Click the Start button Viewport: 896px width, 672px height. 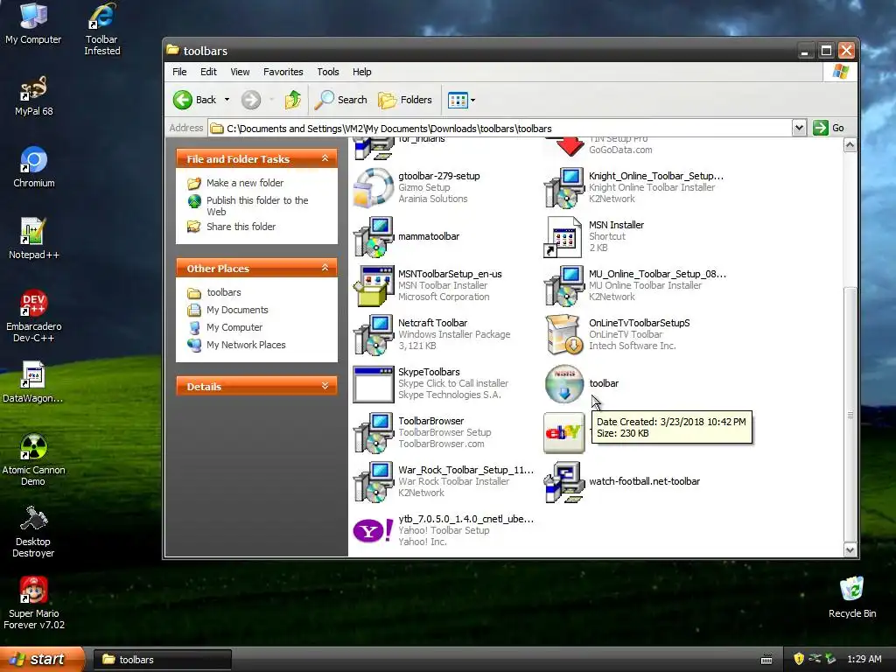(x=41, y=660)
